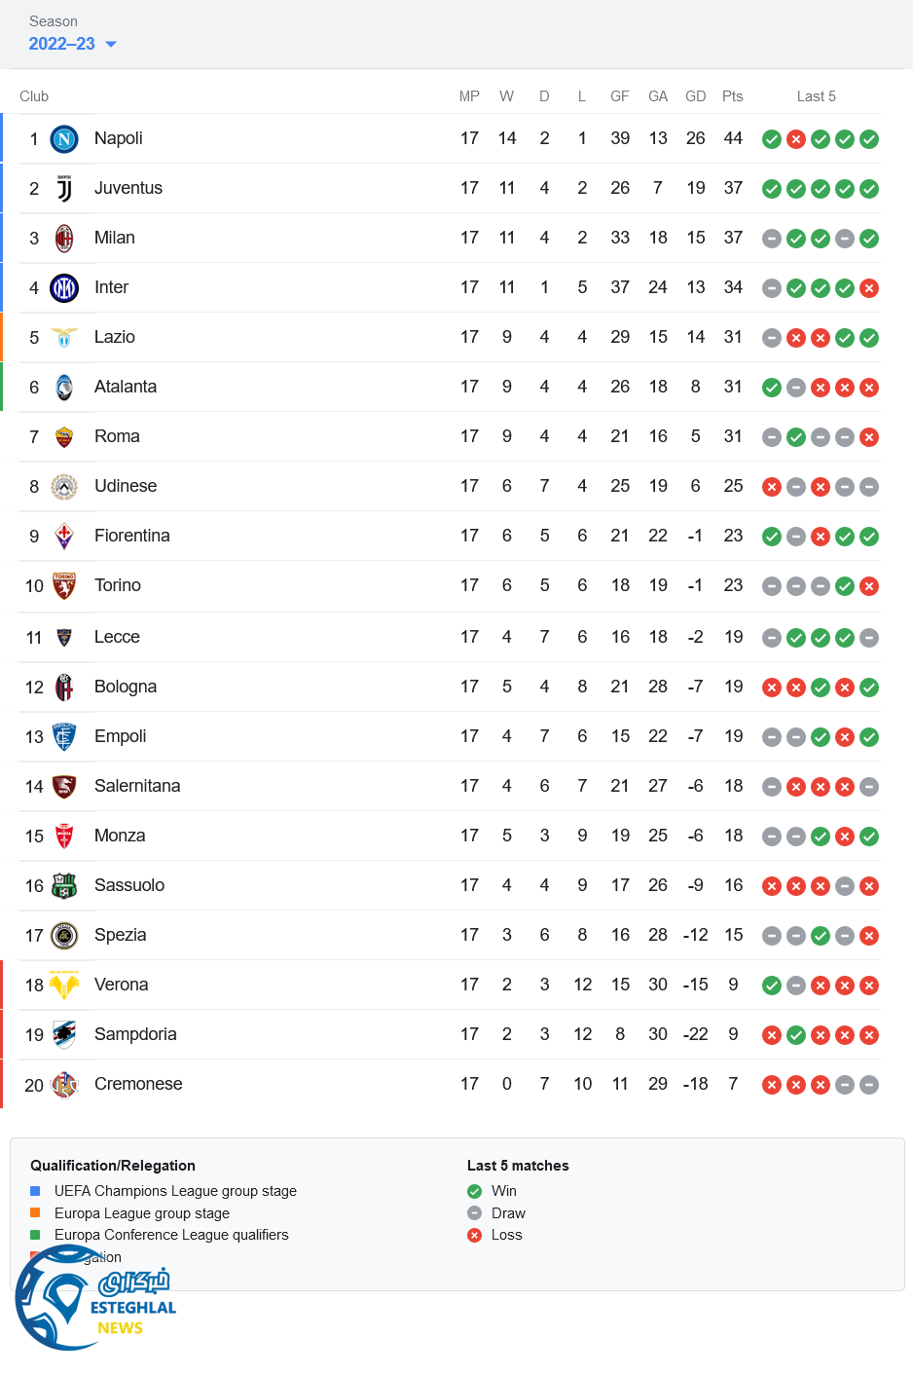Screen dimensions: 913x1377
Task: Open the Sampdoria team page
Action: click(x=135, y=1034)
